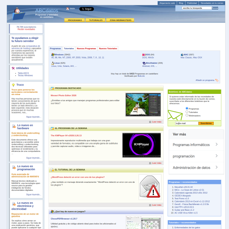
Task: Open Mac Classic, Mac OSX sublink
Action: point(191,58)
